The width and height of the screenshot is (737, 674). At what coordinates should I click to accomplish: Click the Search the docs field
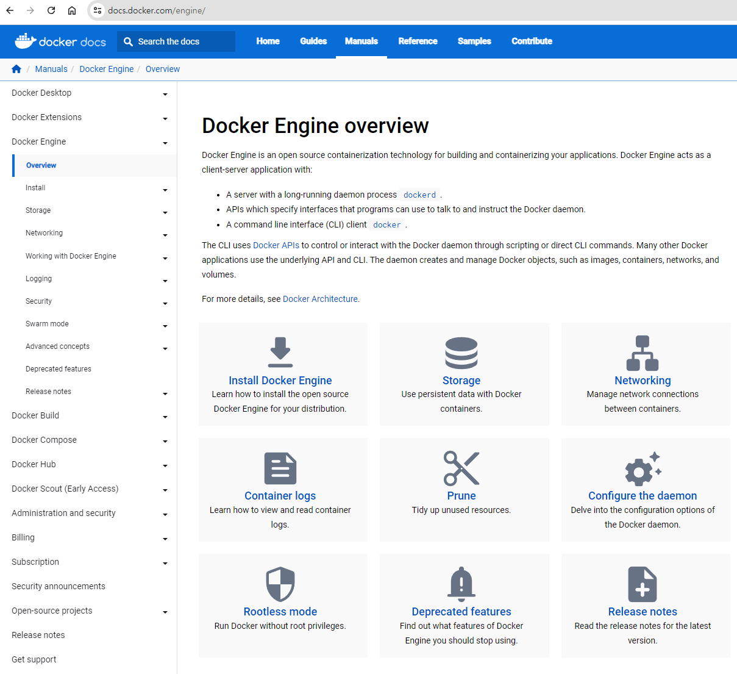click(x=176, y=41)
